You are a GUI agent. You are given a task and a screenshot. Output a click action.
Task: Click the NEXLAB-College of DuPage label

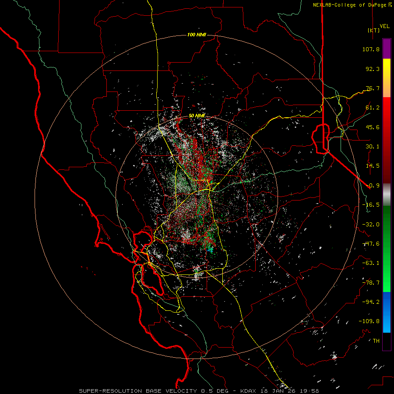click(350, 5)
